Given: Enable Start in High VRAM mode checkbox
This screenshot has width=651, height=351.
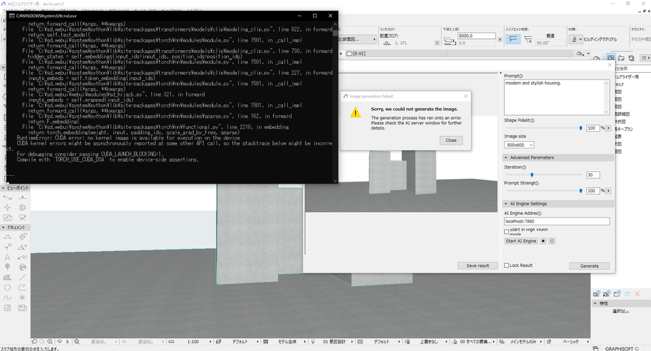Looking at the screenshot, I should tap(507, 232).
